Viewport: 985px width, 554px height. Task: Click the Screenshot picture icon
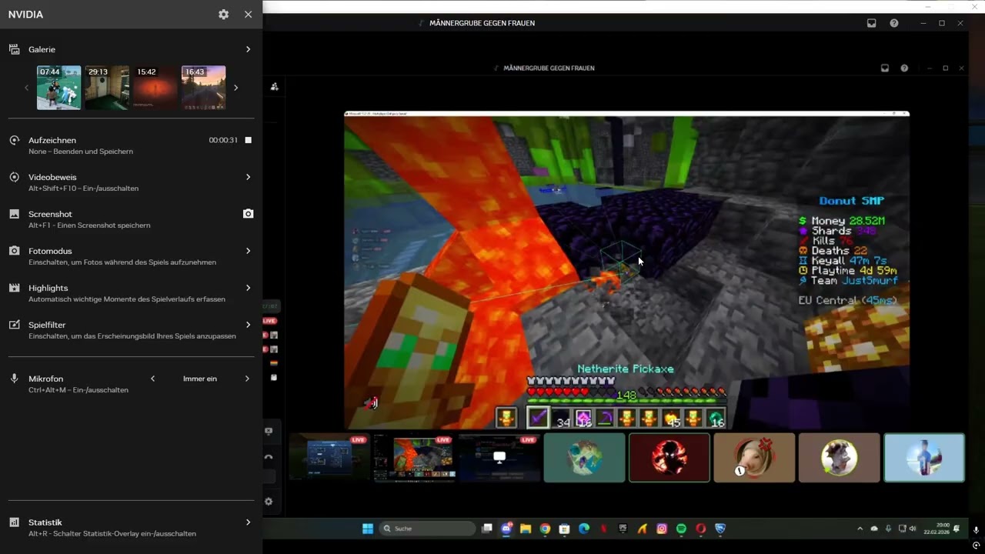point(14,214)
